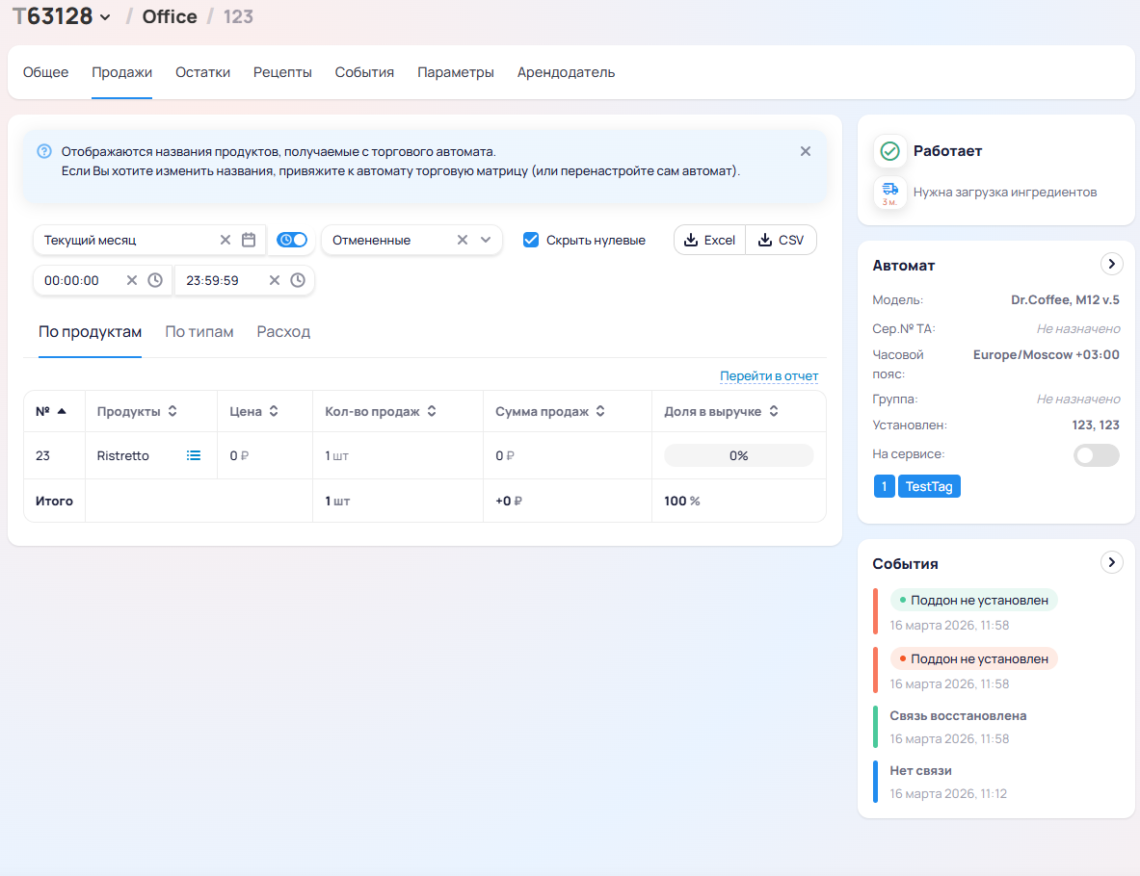Image resolution: width=1140 pixels, height=876 pixels.
Task: Expand the Автомат panel arrow
Action: tap(1111, 264)
